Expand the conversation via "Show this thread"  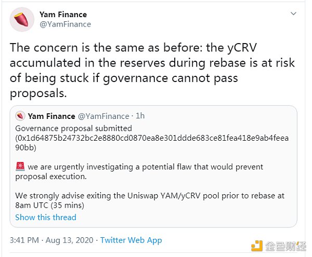coord(46,217)
